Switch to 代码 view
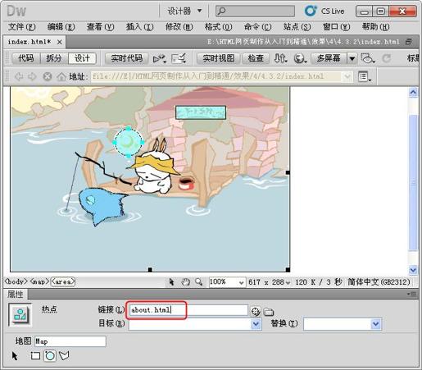422x370 pixels. click(26, 58)
